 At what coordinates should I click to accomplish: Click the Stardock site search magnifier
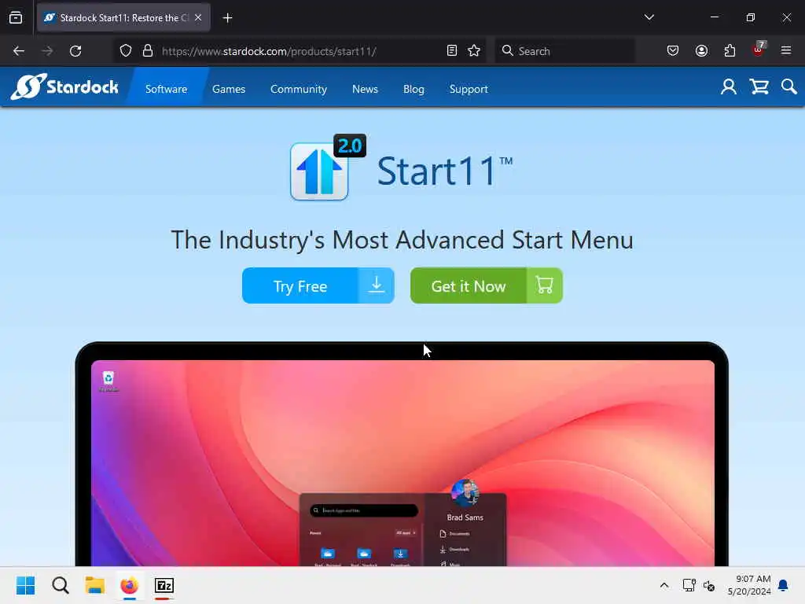click(788, 87)
